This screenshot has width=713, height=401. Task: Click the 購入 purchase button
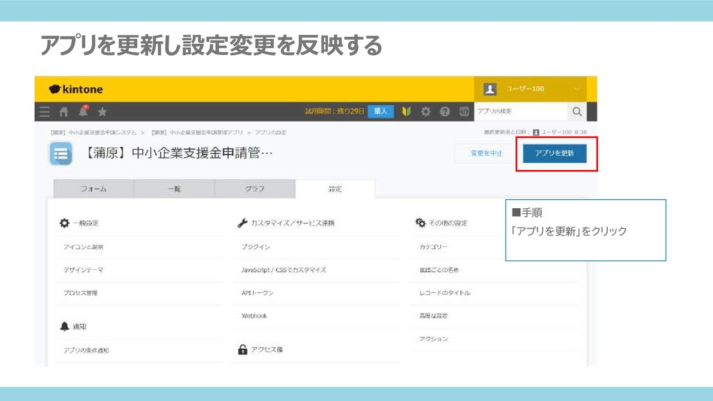click(380, 111)
